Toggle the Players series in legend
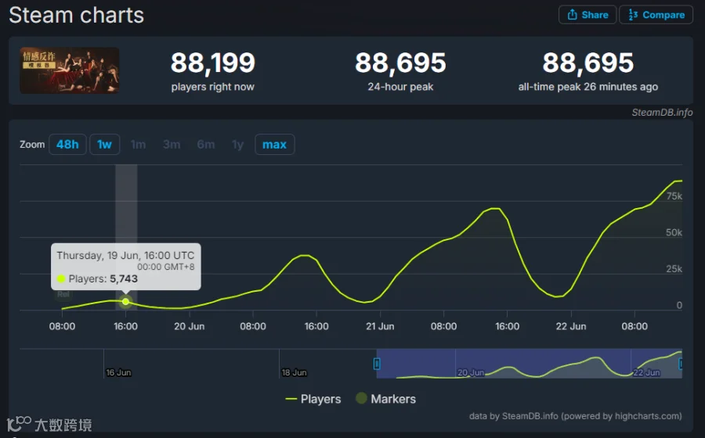The height and width of the screenshot is (438, 705). [x=313, y=399]
